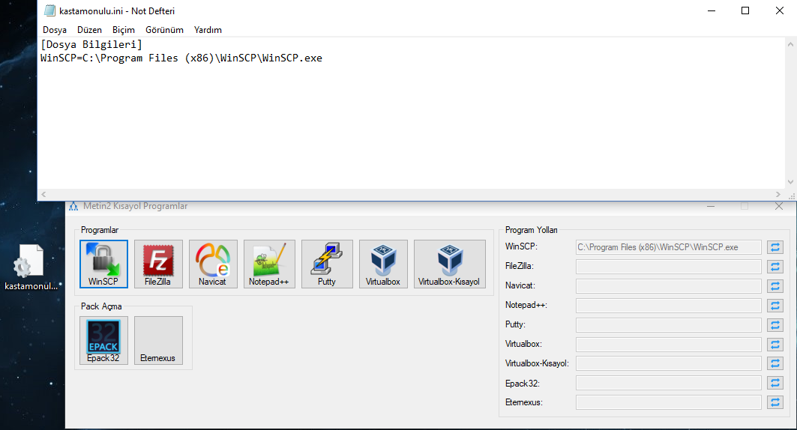Click the Putty path field

coord(668,325)
